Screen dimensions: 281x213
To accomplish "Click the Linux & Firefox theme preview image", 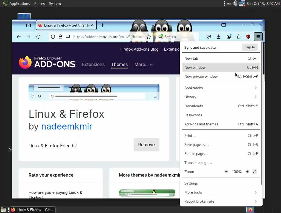I will point(94,92).
